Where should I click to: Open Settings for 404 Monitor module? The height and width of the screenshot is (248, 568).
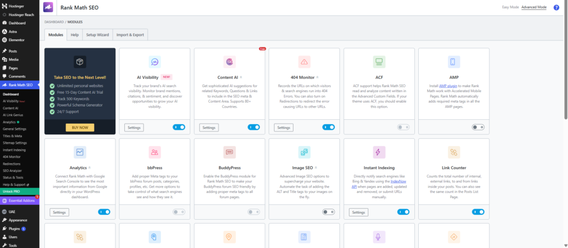click(283, 128)
